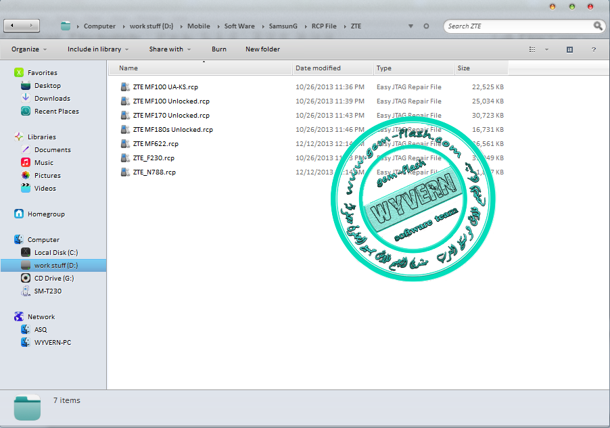Open help with the question mark icon
610x428 pixels.
point(593,49)
